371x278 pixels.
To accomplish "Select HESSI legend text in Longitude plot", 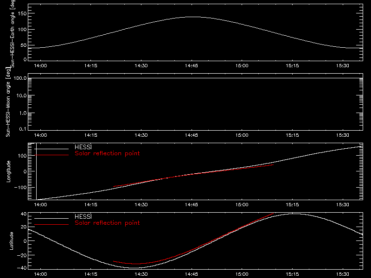I will pos(83,147).
